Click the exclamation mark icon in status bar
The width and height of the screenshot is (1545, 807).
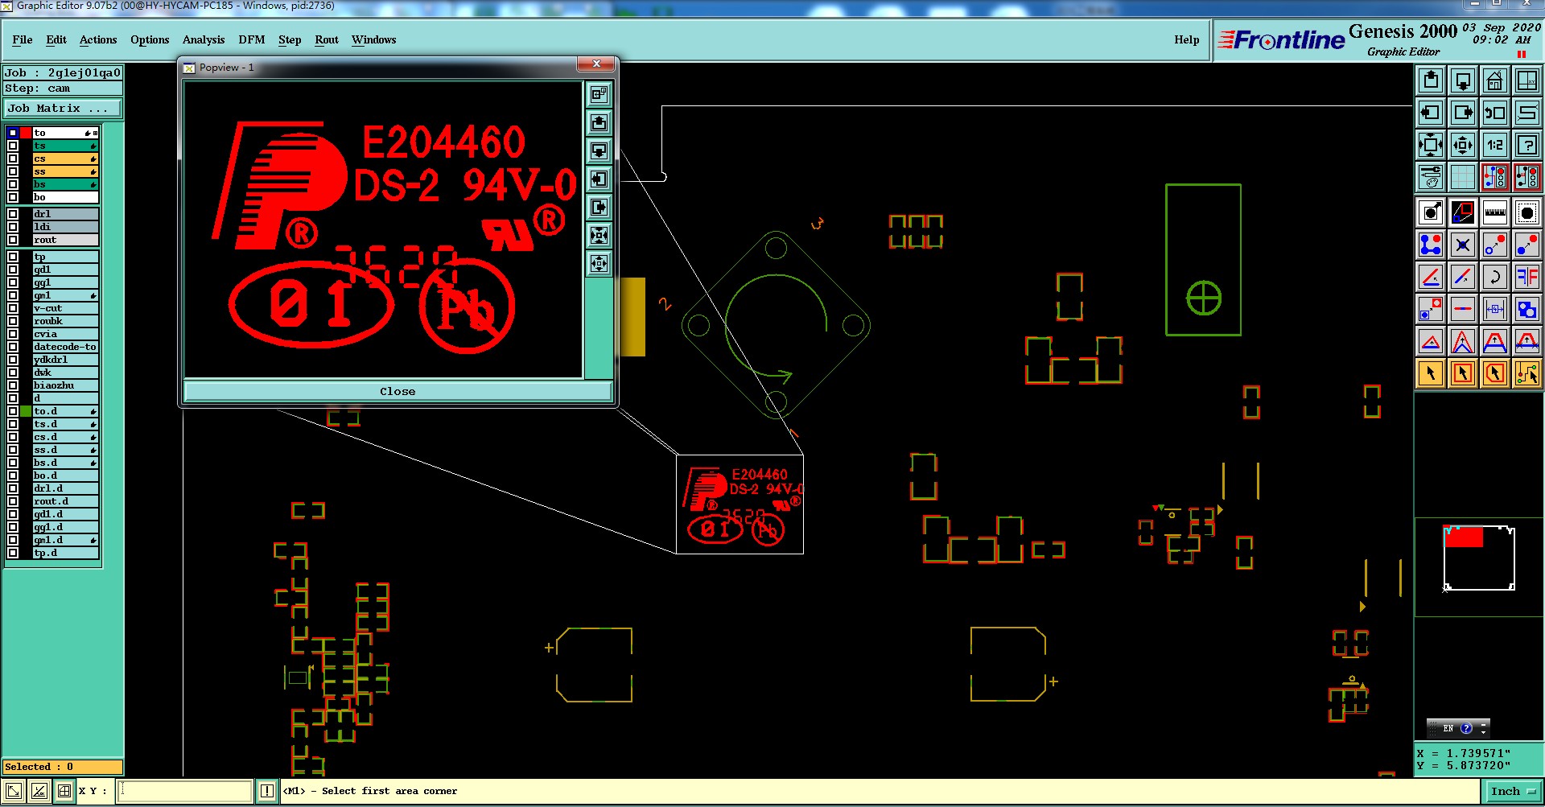point(267,791)
